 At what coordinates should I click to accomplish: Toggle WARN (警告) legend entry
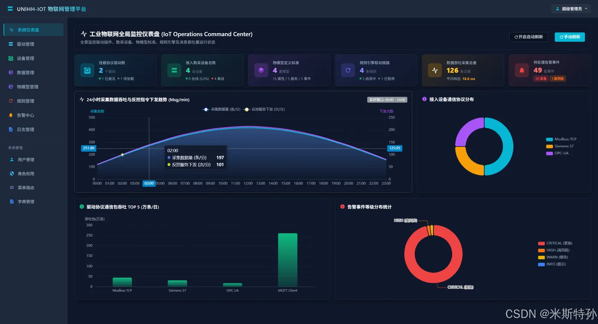tap(554, 257)
